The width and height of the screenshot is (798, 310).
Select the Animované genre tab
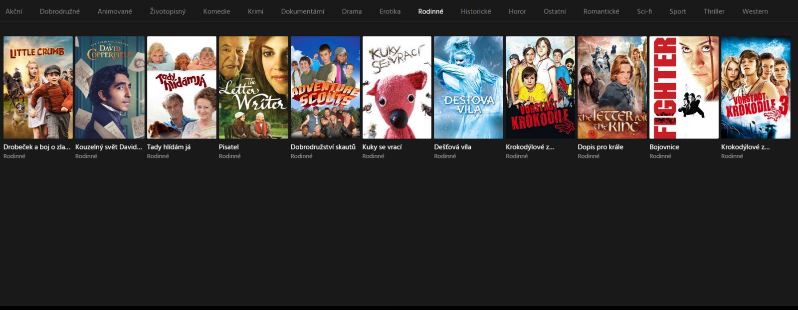pos(115,11)
